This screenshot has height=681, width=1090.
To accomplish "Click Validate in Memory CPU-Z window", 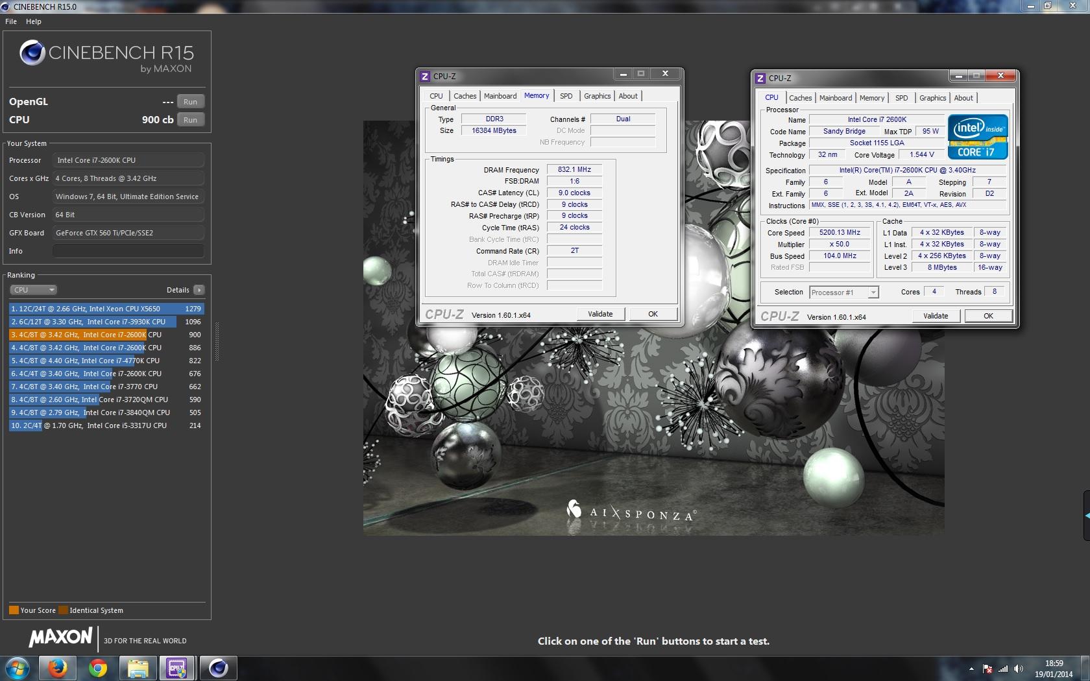I will tap(600, 314).
